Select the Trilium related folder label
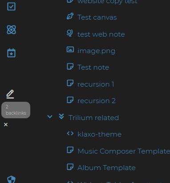Screen dimensions: 170x183 (94, 118)
